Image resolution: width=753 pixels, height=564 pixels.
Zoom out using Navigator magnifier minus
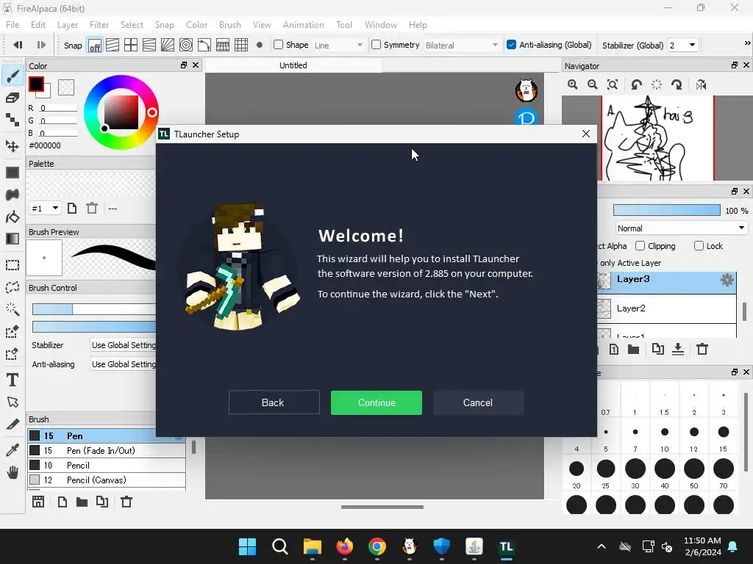click(x=593, y=85)
